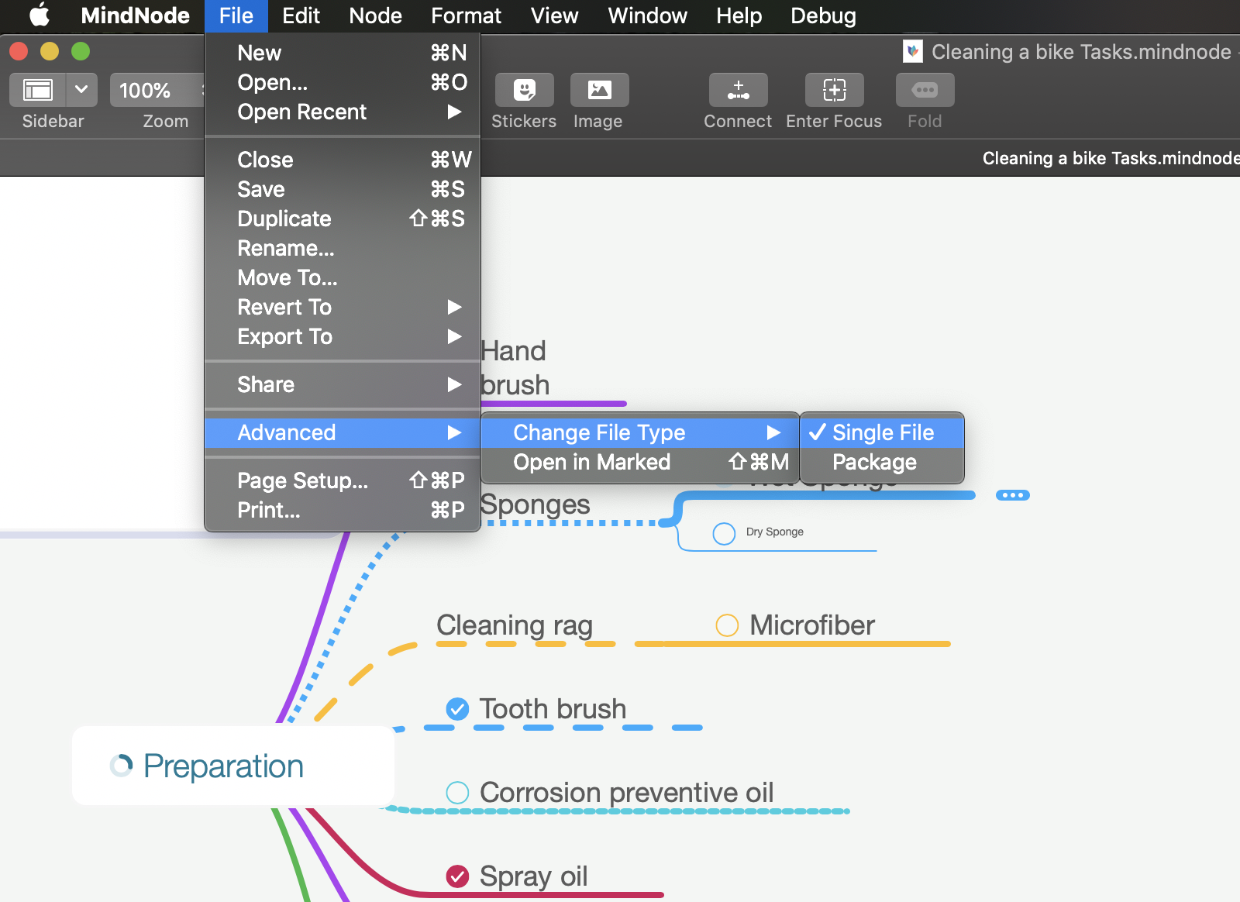The image size is (1240, 902).
Task: Click the MindNode app menu
Action: click(135, 15)
